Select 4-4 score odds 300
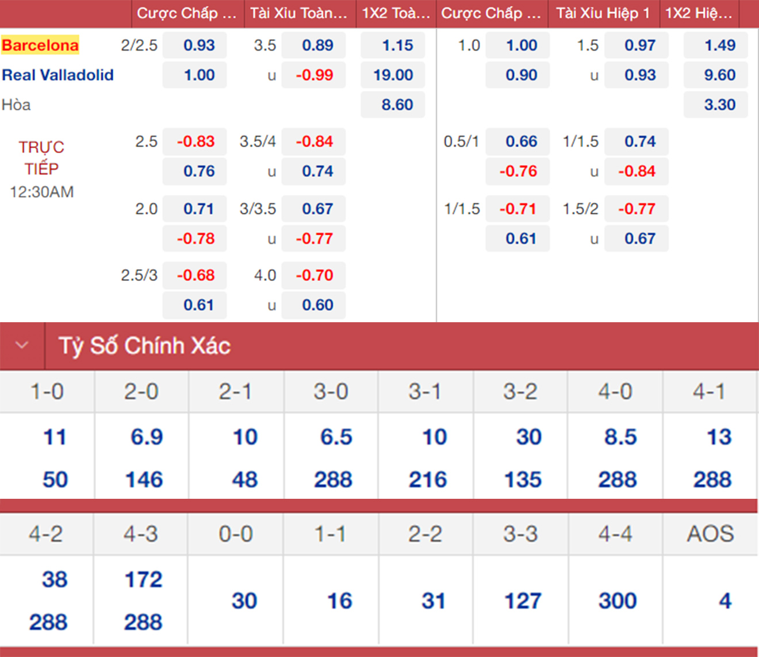The image size is (759, 657). [618, 601]
